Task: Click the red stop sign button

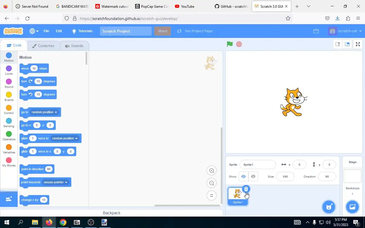Action: [x=239, y=44]
